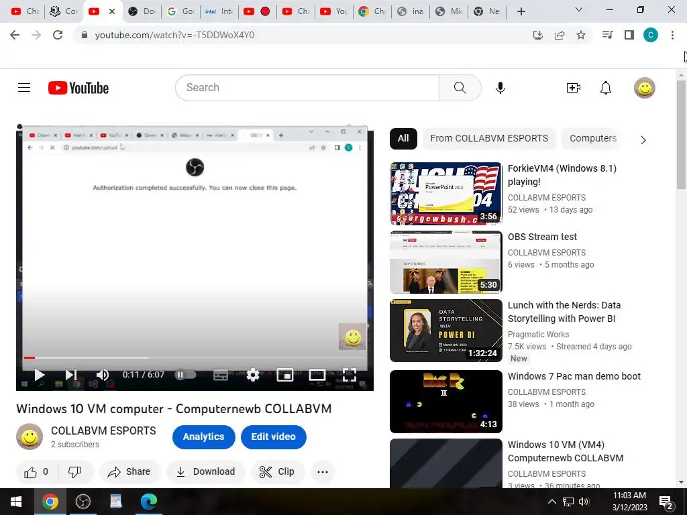Create a Clip from the video
The width and height of the screenshot is (687, 515).
point(277,471)
